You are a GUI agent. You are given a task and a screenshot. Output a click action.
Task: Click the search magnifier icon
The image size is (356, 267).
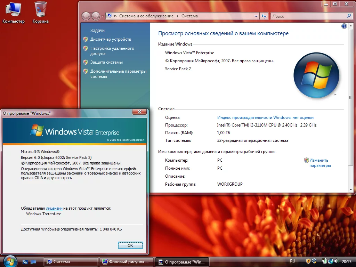pos(349,16)
